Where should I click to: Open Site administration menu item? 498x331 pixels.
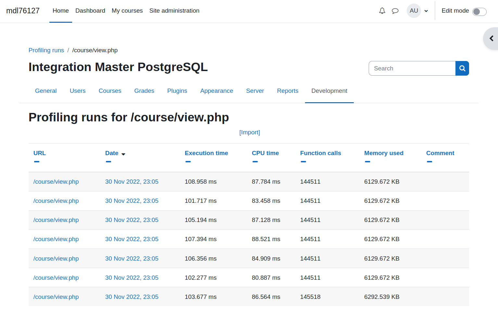[174, 11]
